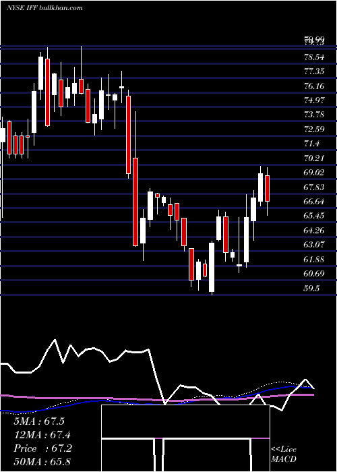The image size is (337, 472).
Task: Select the 76.16 price axis label
Action: pos(314,86)
